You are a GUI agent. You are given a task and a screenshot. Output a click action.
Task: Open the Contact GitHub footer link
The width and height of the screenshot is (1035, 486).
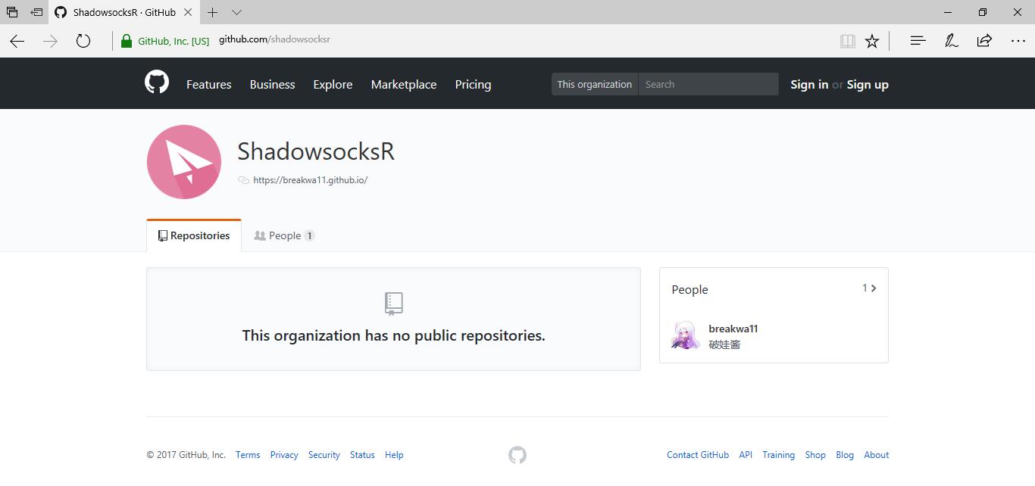698,455
